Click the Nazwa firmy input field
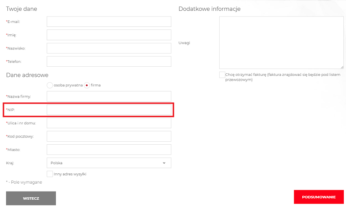The image size is (346, 208). (109, 96)
